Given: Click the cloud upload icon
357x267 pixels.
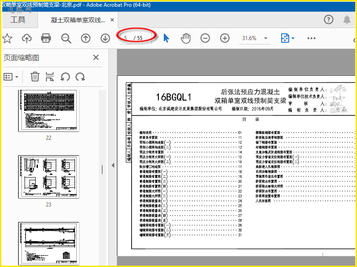Looking at the screenshot, I should tap(27, 38).
